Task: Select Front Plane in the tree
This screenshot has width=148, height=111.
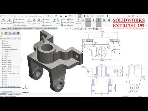Action: tap(6, 52)
